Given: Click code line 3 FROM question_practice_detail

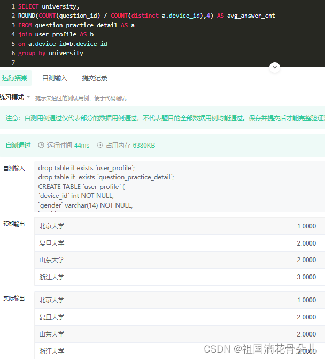Looking at the screenshot, I should 76,25.
